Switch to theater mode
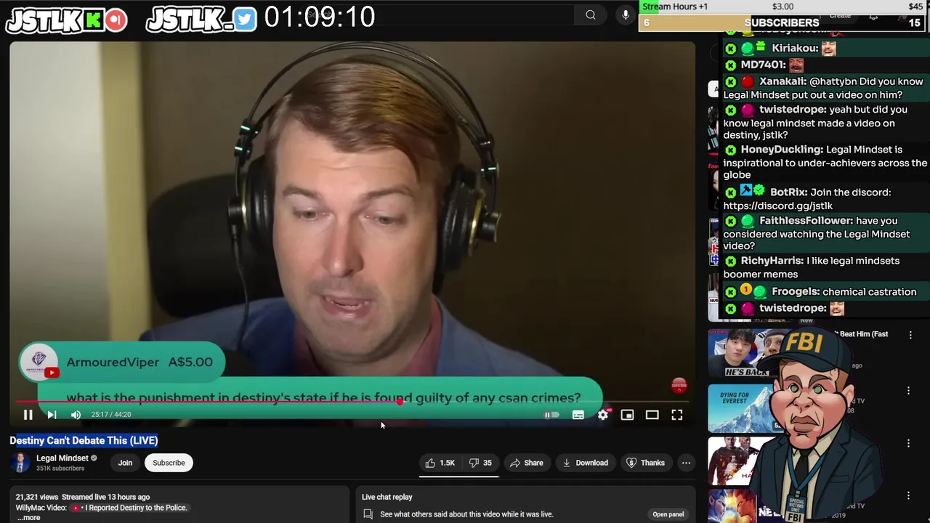930x523 pixels. pos(652,415)
